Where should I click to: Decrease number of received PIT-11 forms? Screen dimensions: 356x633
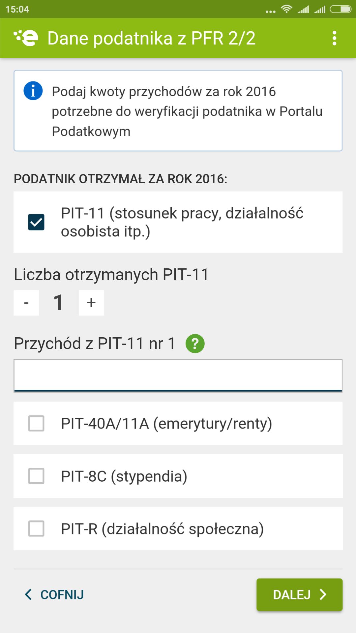coord(26,303)
